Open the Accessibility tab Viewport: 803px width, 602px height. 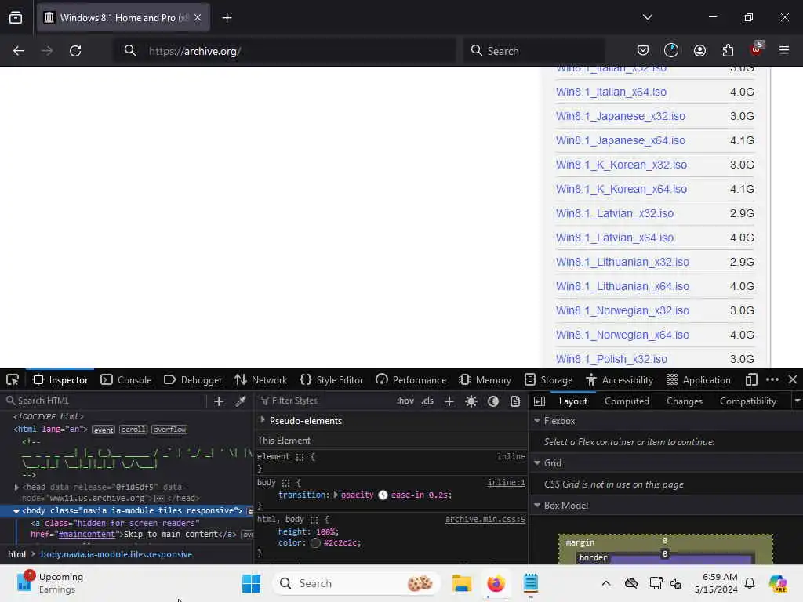(620, 380)
